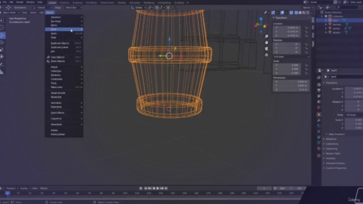Open Scene properties tab icon
Screen dimensions: 363x204
pos(319,102)
